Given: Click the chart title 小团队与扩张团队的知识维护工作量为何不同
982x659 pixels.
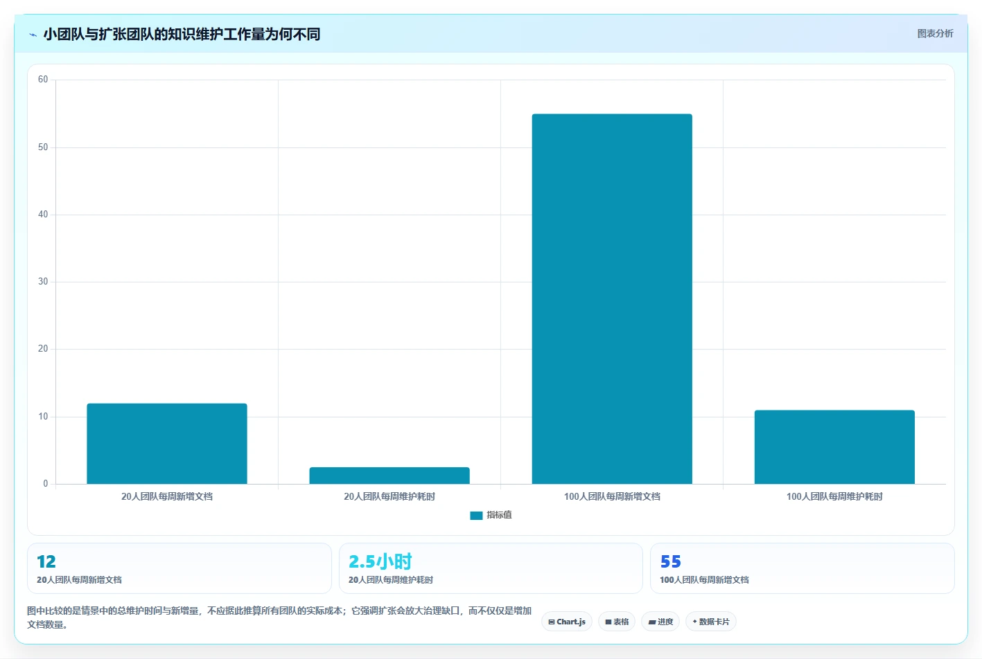Looking at the screenshot, I should [x=182, y=35].
